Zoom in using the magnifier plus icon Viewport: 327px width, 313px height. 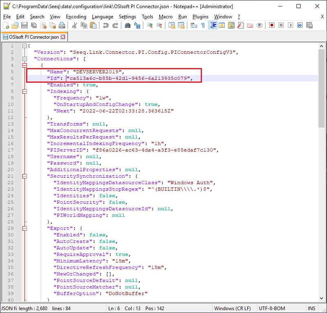pos(149,25)
